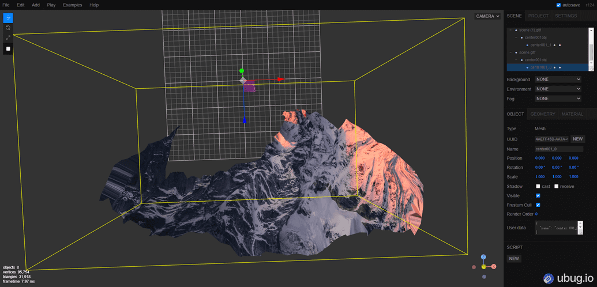
Task: Select the Scale tool
Action: pyautogui.click(x=8, y=38)
